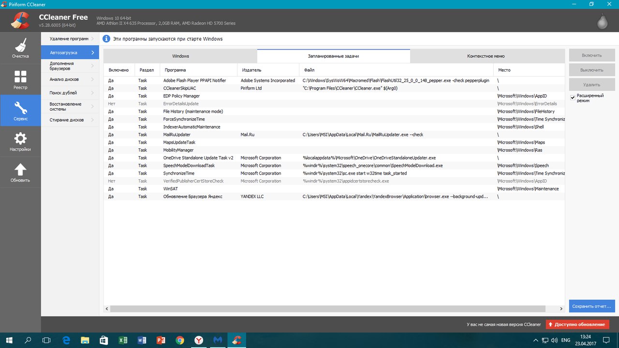619x348 pixels.
Task: Select OneDrive Standalone Update Task v2
Action: (x=334, y=158)
